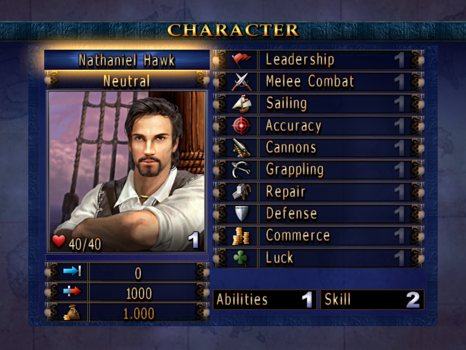
Task: Click the ship icon for Sailing
Action: click(x=242, y=104)
